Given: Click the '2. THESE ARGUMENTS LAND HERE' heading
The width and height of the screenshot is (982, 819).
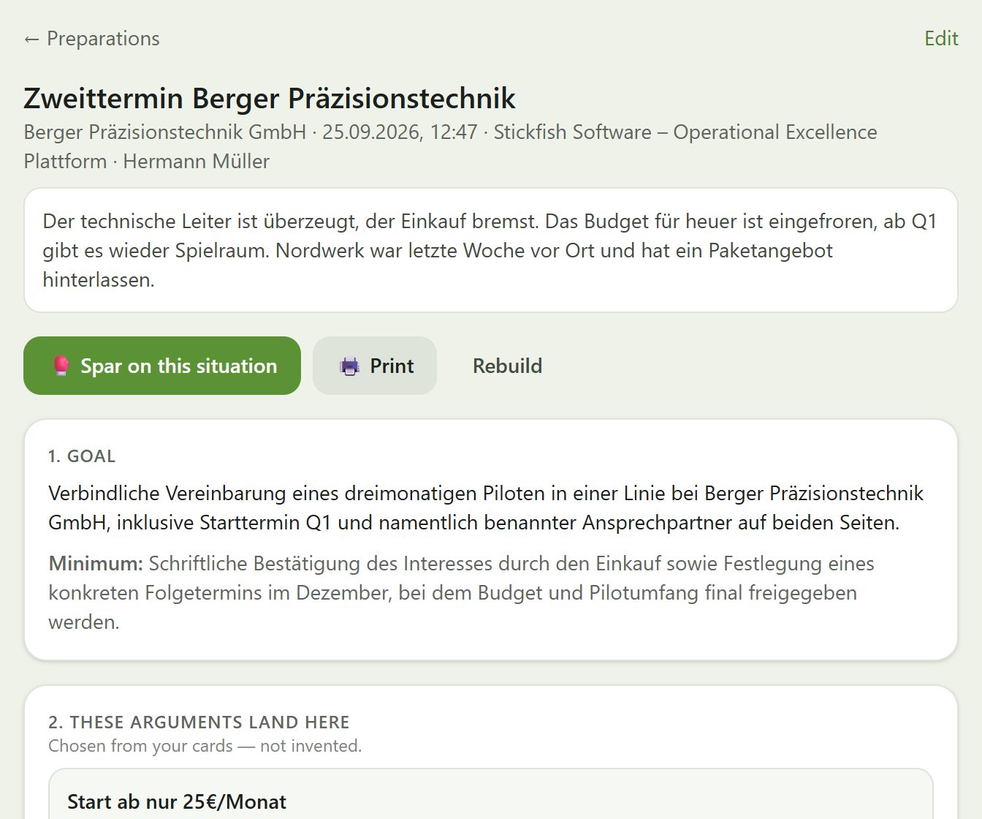Looking at the screenshot, I should pos(199,722).
